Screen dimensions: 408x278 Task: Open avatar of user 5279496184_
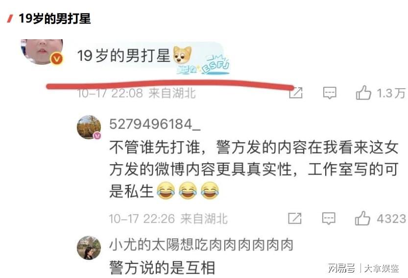point(89,127)
